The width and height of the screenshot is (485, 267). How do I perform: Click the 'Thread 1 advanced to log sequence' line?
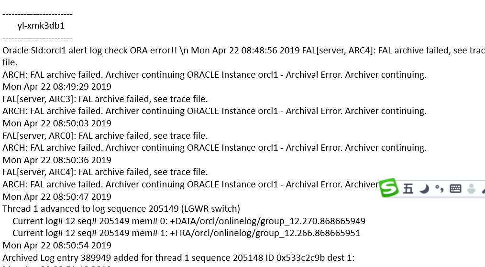(96, 209)
